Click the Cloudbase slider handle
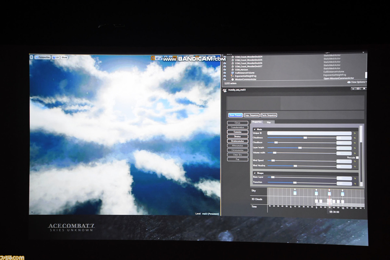Image resolution: width=390 pixels, height=260 pixels. tap(276, 143)
